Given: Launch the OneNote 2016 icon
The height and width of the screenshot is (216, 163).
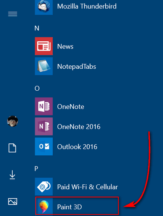Looking at the screenshot, I should click(44, 127).
